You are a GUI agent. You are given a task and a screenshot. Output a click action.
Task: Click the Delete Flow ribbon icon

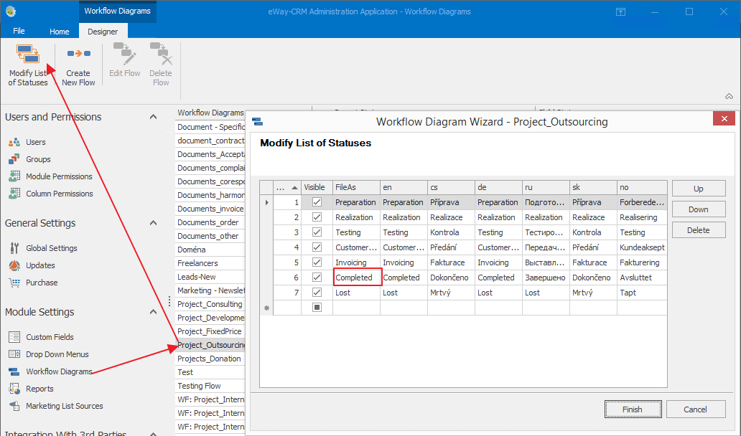[x=161, y=54]
